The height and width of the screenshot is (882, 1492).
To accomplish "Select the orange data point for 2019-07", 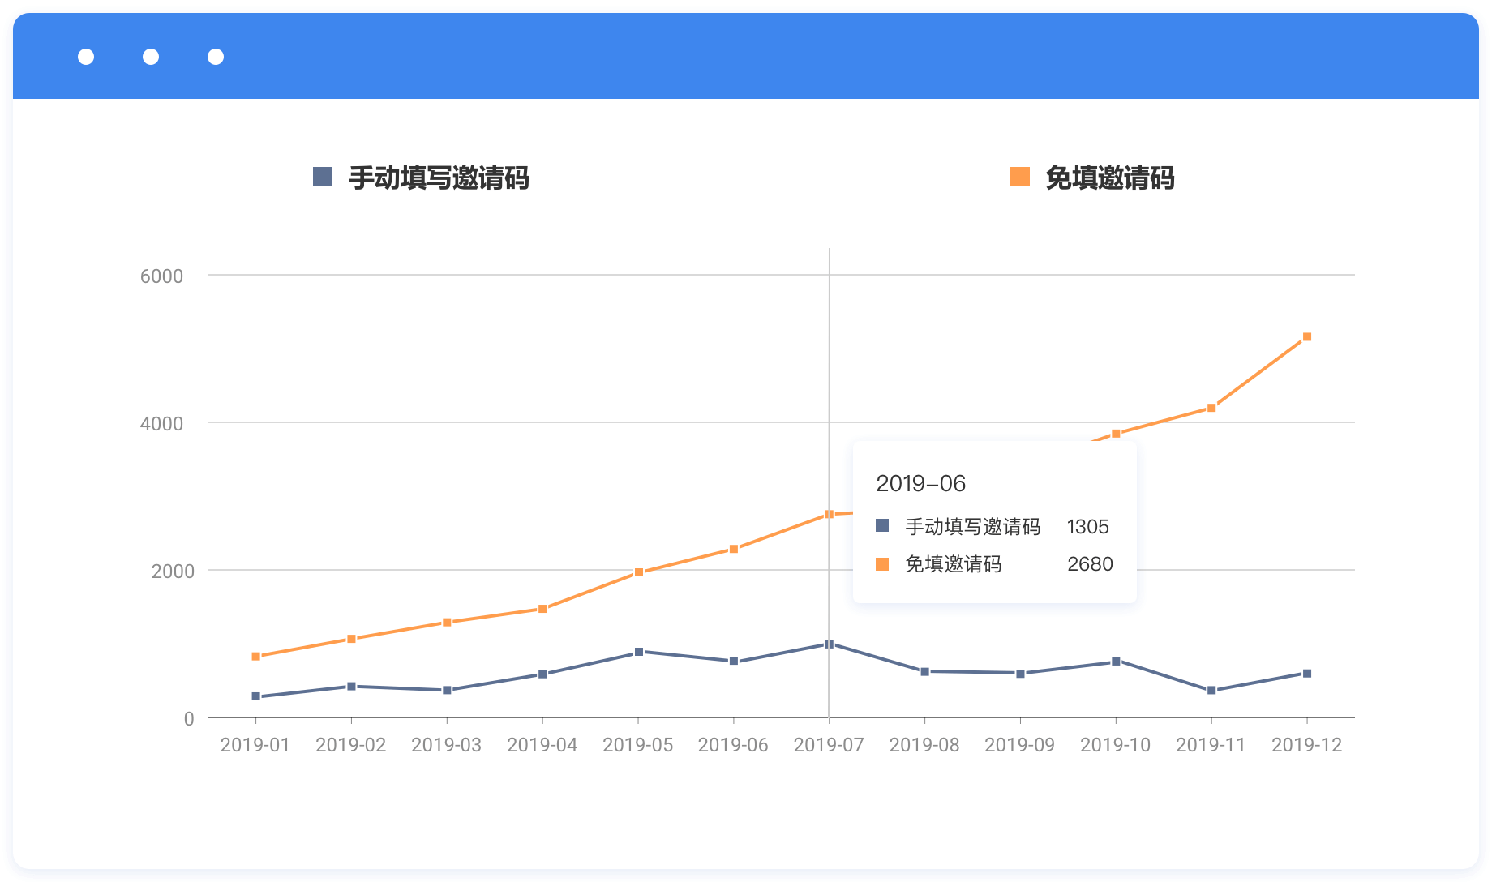I will click(829, 514).
